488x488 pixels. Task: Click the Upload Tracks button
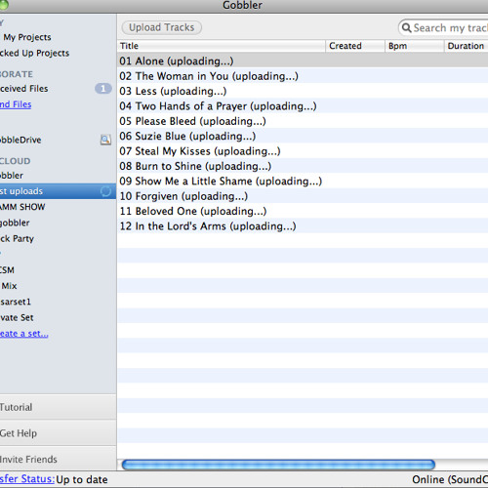pos(162,27)
